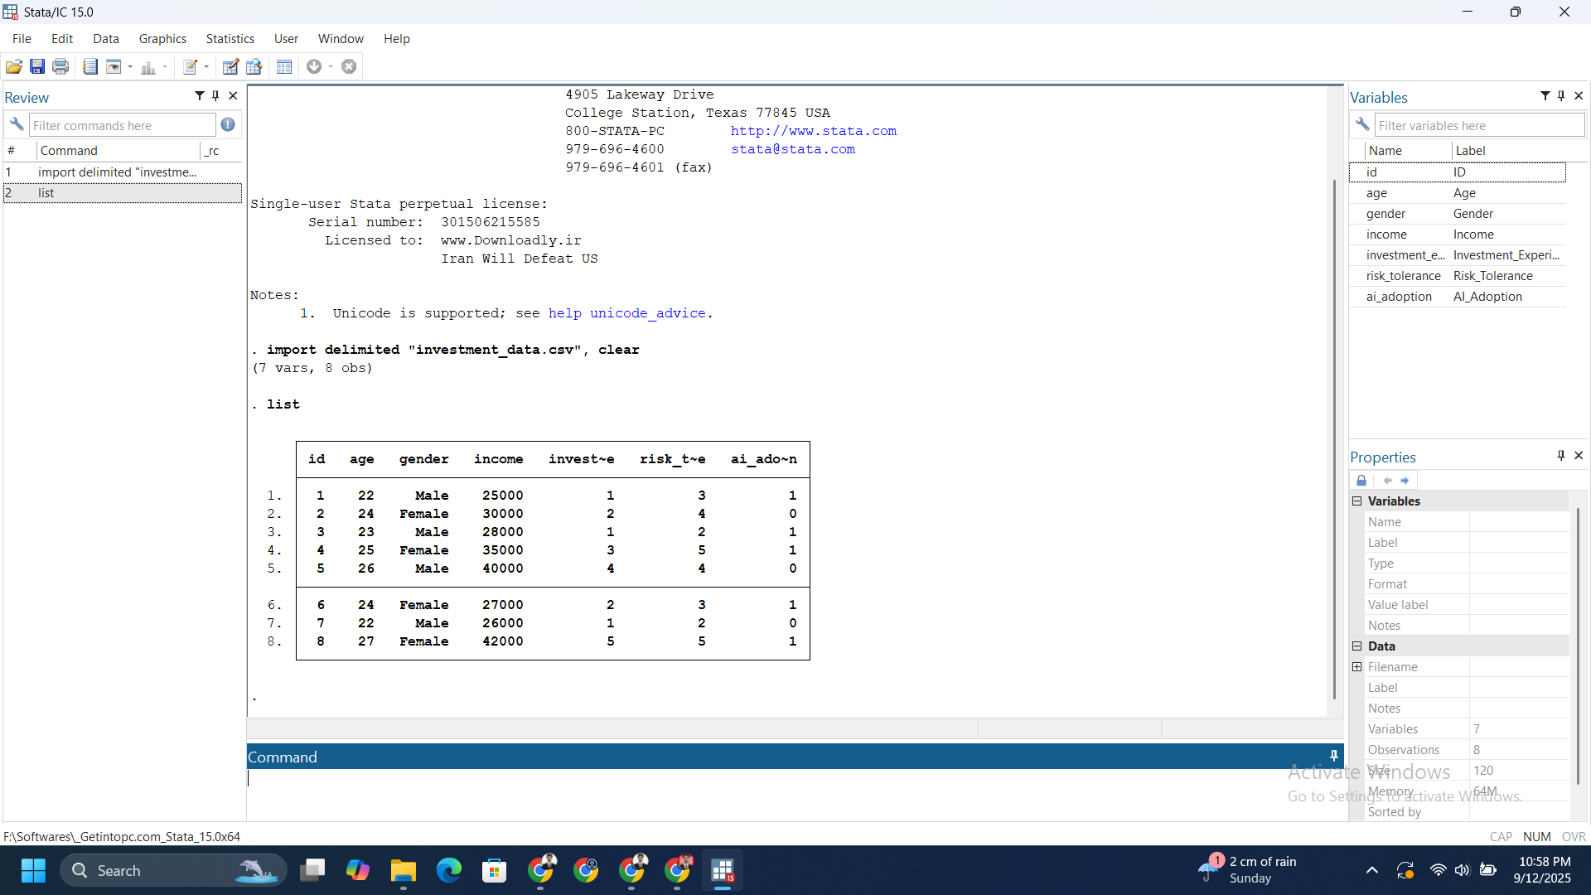
Task: Click the Open file toolbar icon
Action: 13,66
